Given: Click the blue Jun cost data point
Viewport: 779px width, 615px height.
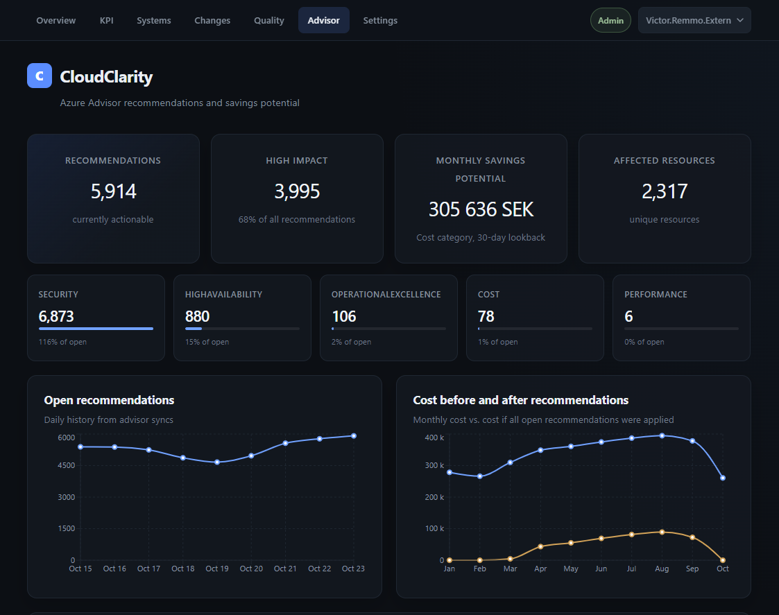Looking at the screenshot, I should click(x=601, y=442).
